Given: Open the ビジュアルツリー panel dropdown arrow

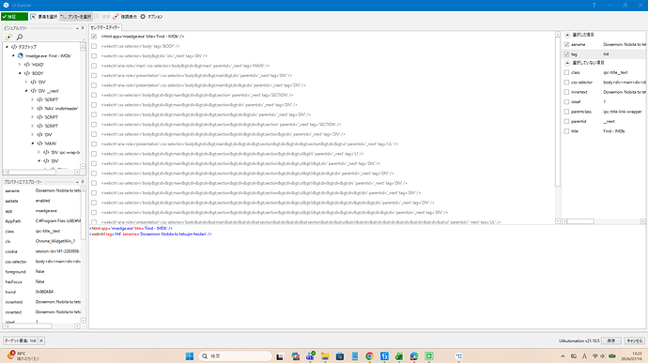Looking at the screenshot, I should tap(77, 28).
